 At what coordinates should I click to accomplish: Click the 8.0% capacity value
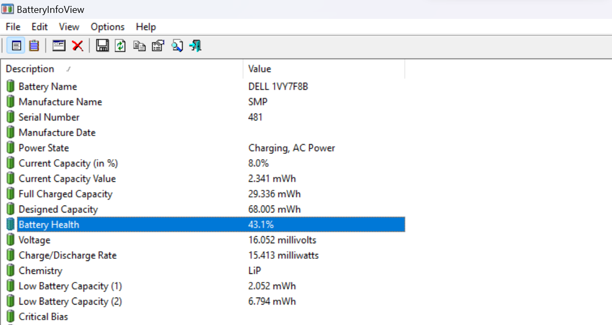coord(258,163)
